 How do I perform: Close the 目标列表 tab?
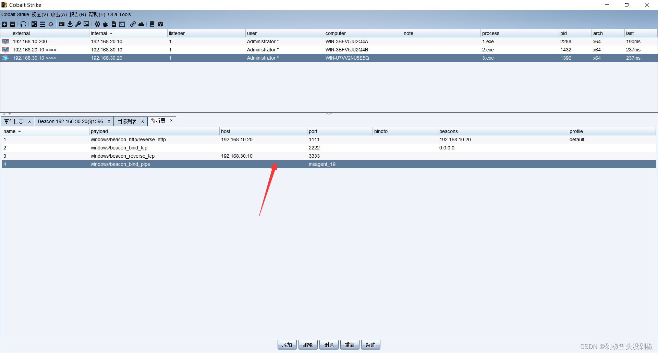143,121
